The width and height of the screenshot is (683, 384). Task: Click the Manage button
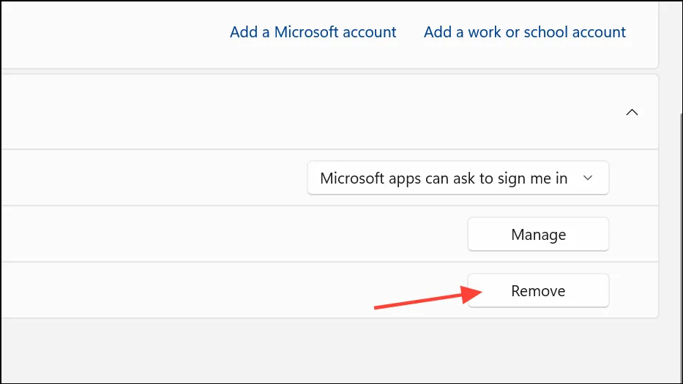click(x=538, y=234)
